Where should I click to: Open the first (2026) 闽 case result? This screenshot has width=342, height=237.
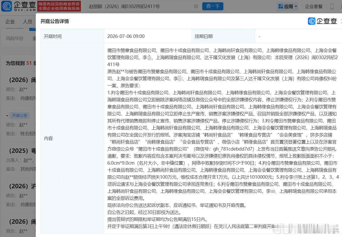[x=22, y=80]
